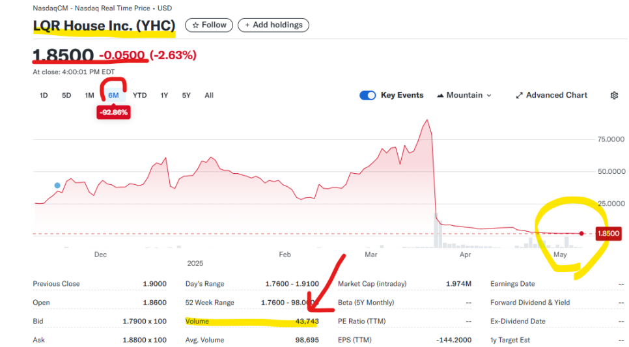Screen dimensions: 629x347
Task: Click the 50.0000 y-axis label
Action: pyautogui.click(x=611, y=171)
